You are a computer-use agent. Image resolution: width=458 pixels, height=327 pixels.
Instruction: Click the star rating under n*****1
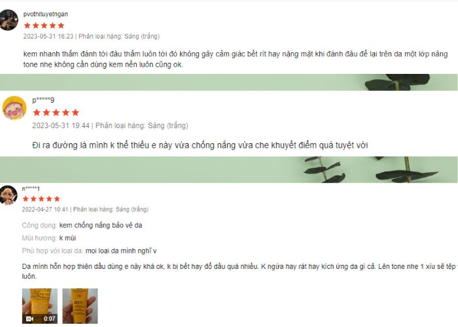tap(41, 199)
